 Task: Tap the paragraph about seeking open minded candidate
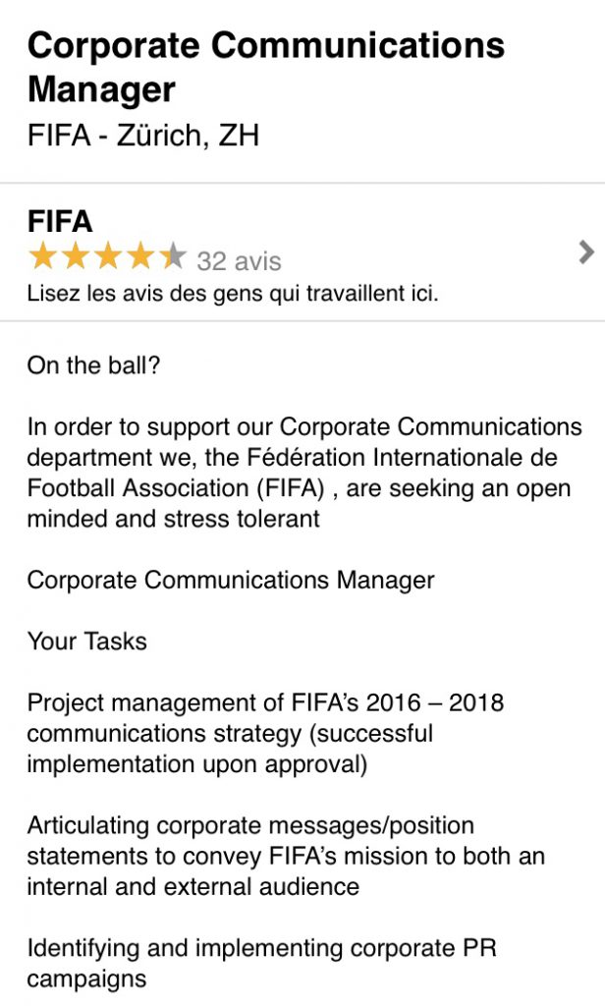coord(304,473)
